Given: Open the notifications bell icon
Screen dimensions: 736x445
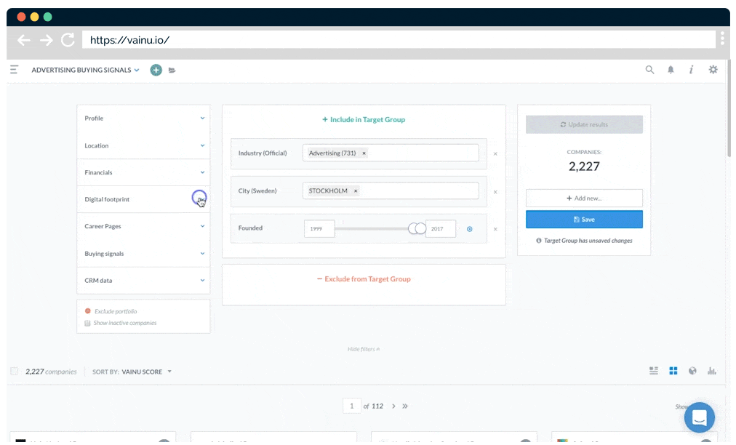Looking at the screenshot, I should tap(671, 70).
